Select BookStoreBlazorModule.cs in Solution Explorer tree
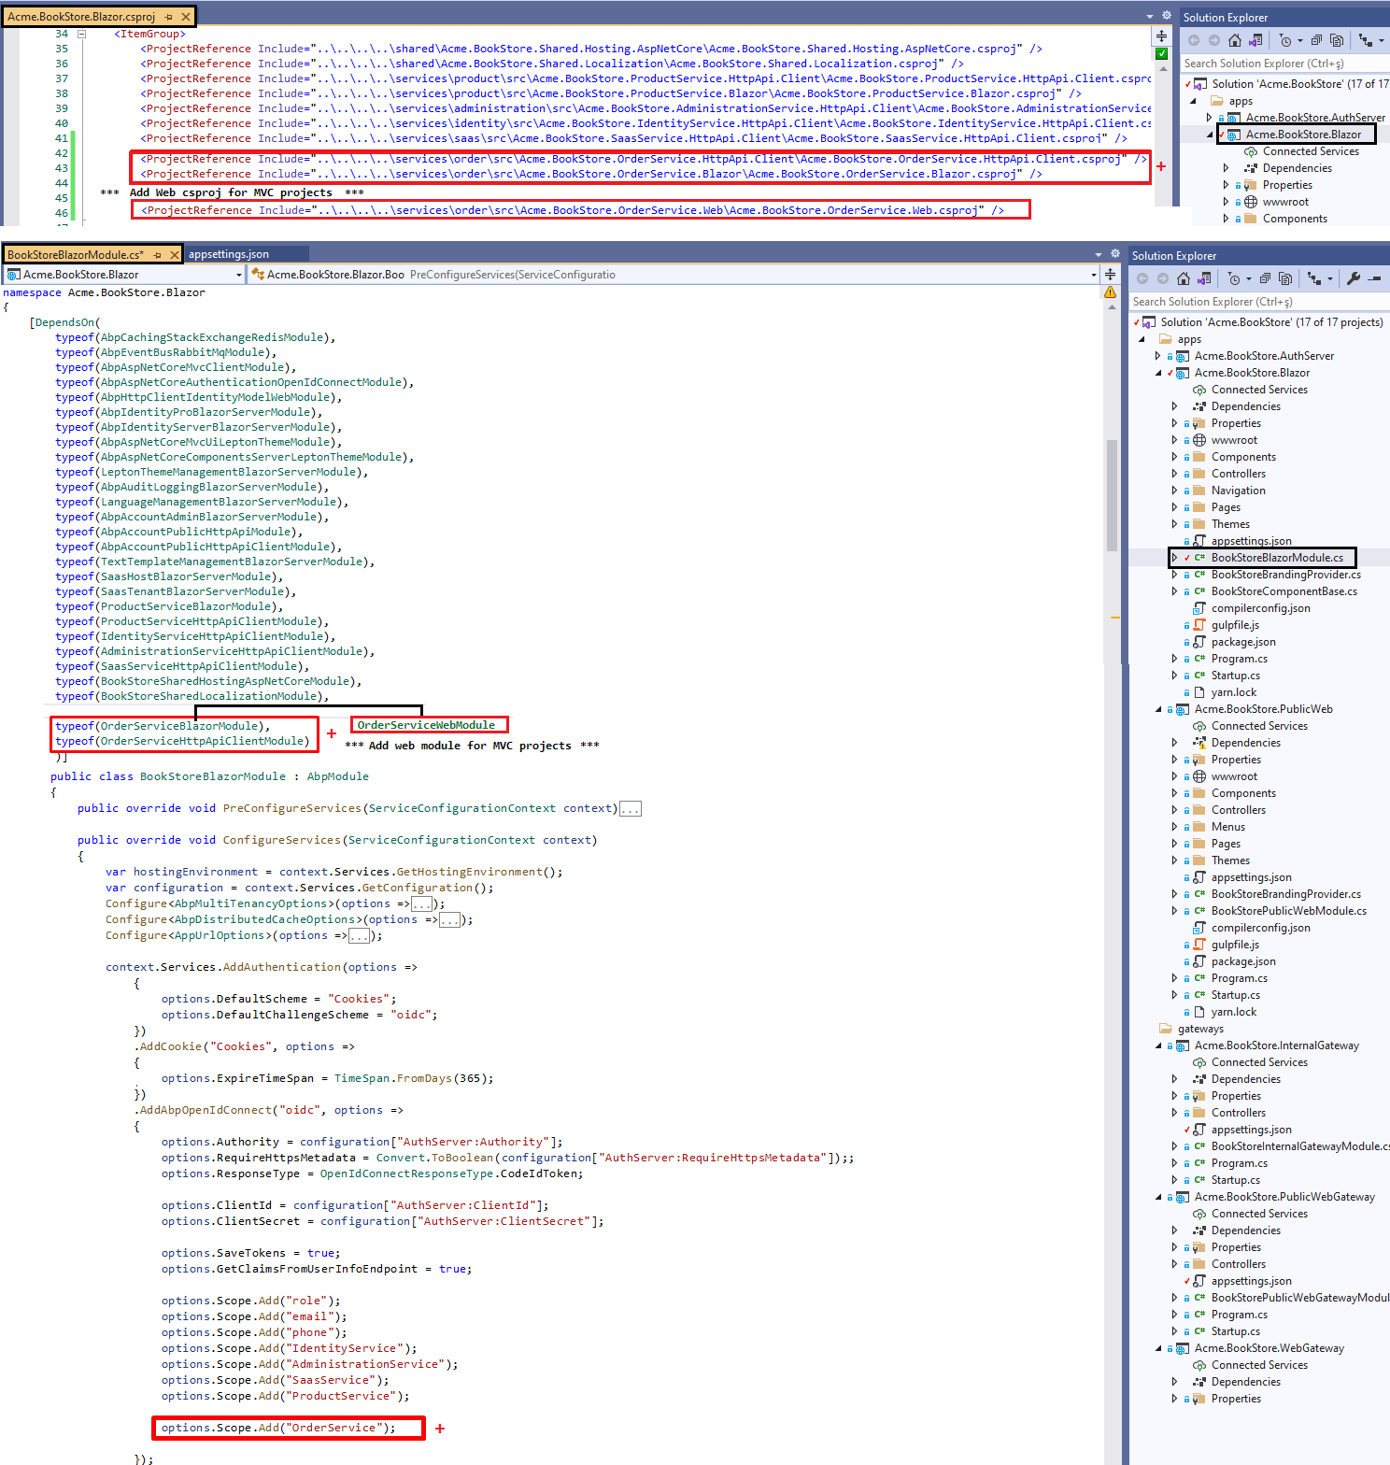This screenshot has width=1390, height=1465. click(x=1277, y=558)
